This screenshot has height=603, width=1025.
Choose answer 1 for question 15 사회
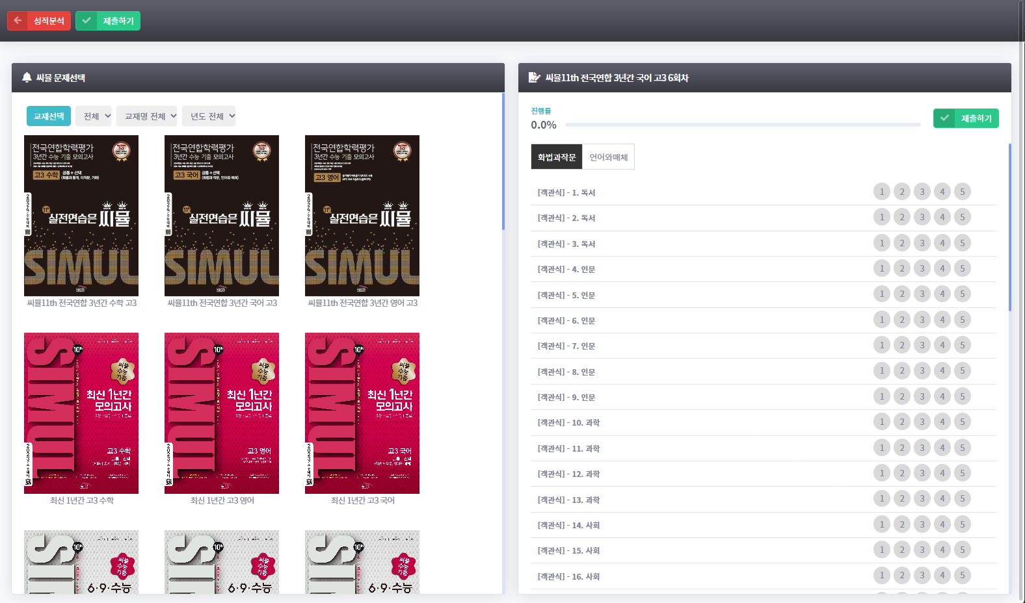click(882, 550)
